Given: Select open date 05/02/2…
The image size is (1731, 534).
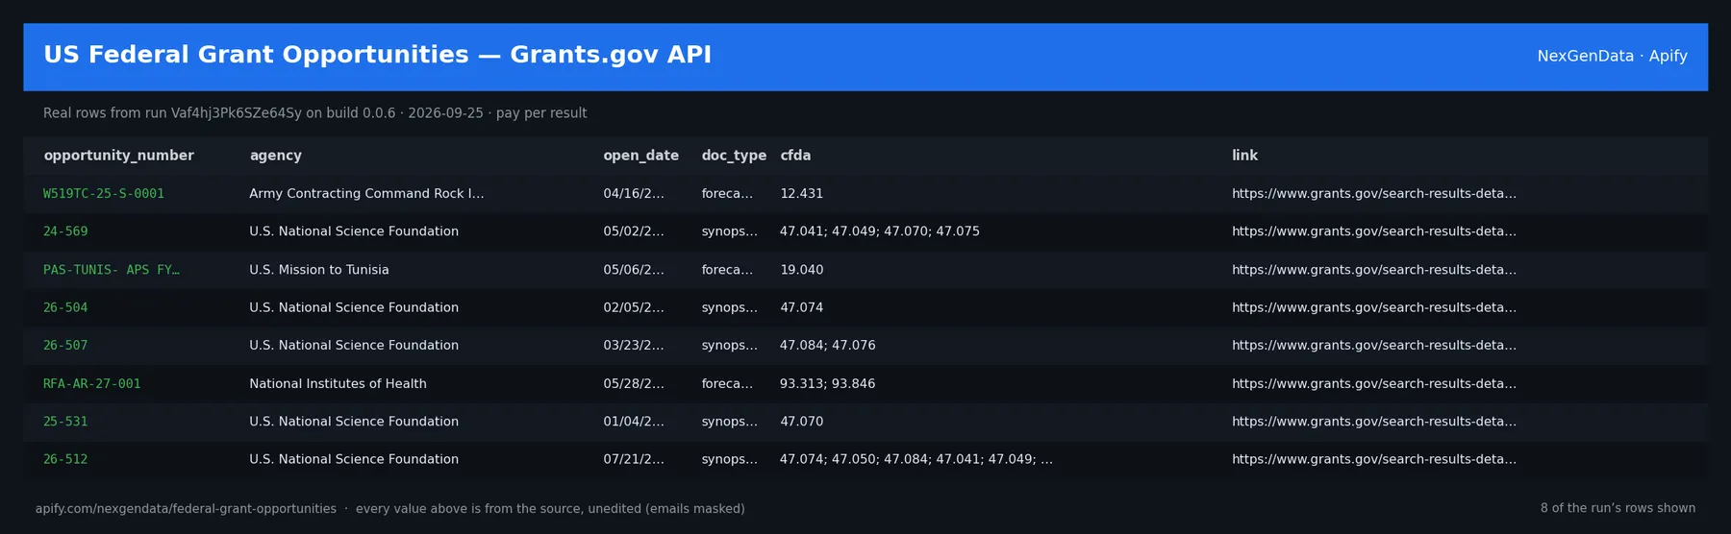Looking at the screenshot, I should [634, 231].
